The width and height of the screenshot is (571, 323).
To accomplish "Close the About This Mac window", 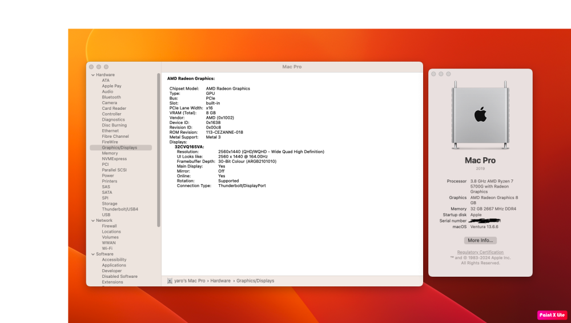I will point(433,74).
